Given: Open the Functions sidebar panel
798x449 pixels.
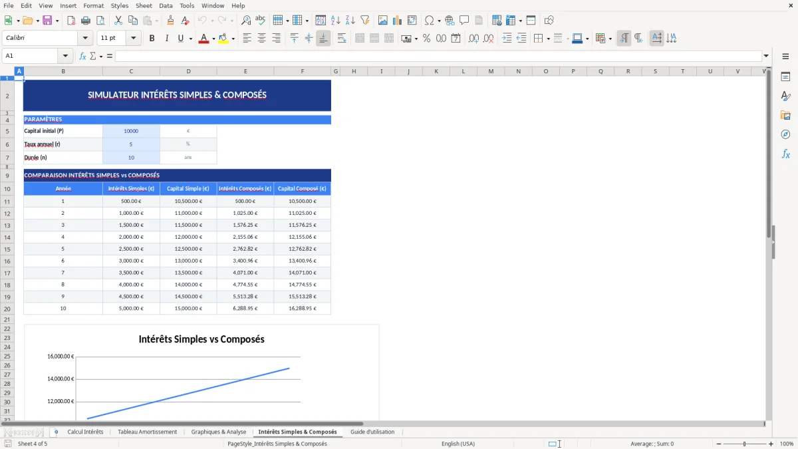Looking at the screenshot, I should click(x=786, y=154).
